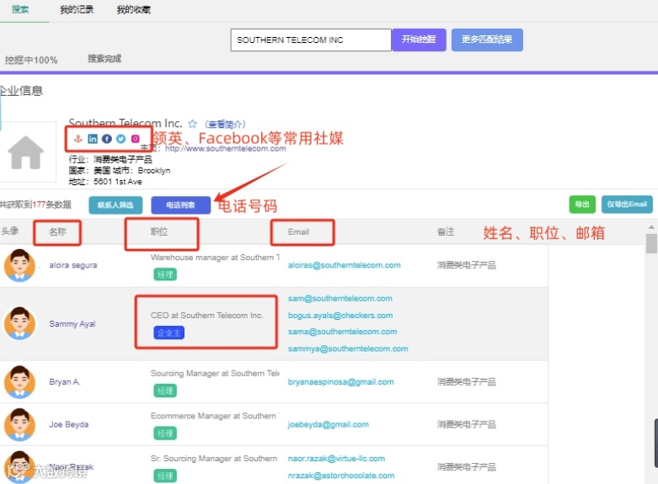The width and height of the screenshot is (658, 484).
Task: Click the company house placeholder logo
Action: pos(26,152)
